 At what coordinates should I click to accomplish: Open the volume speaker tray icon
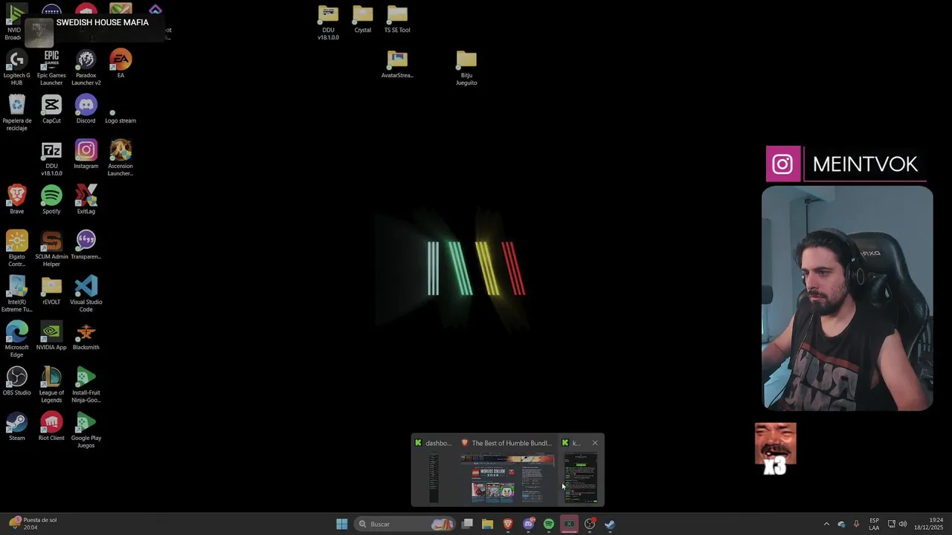click(x=903, y=524)
